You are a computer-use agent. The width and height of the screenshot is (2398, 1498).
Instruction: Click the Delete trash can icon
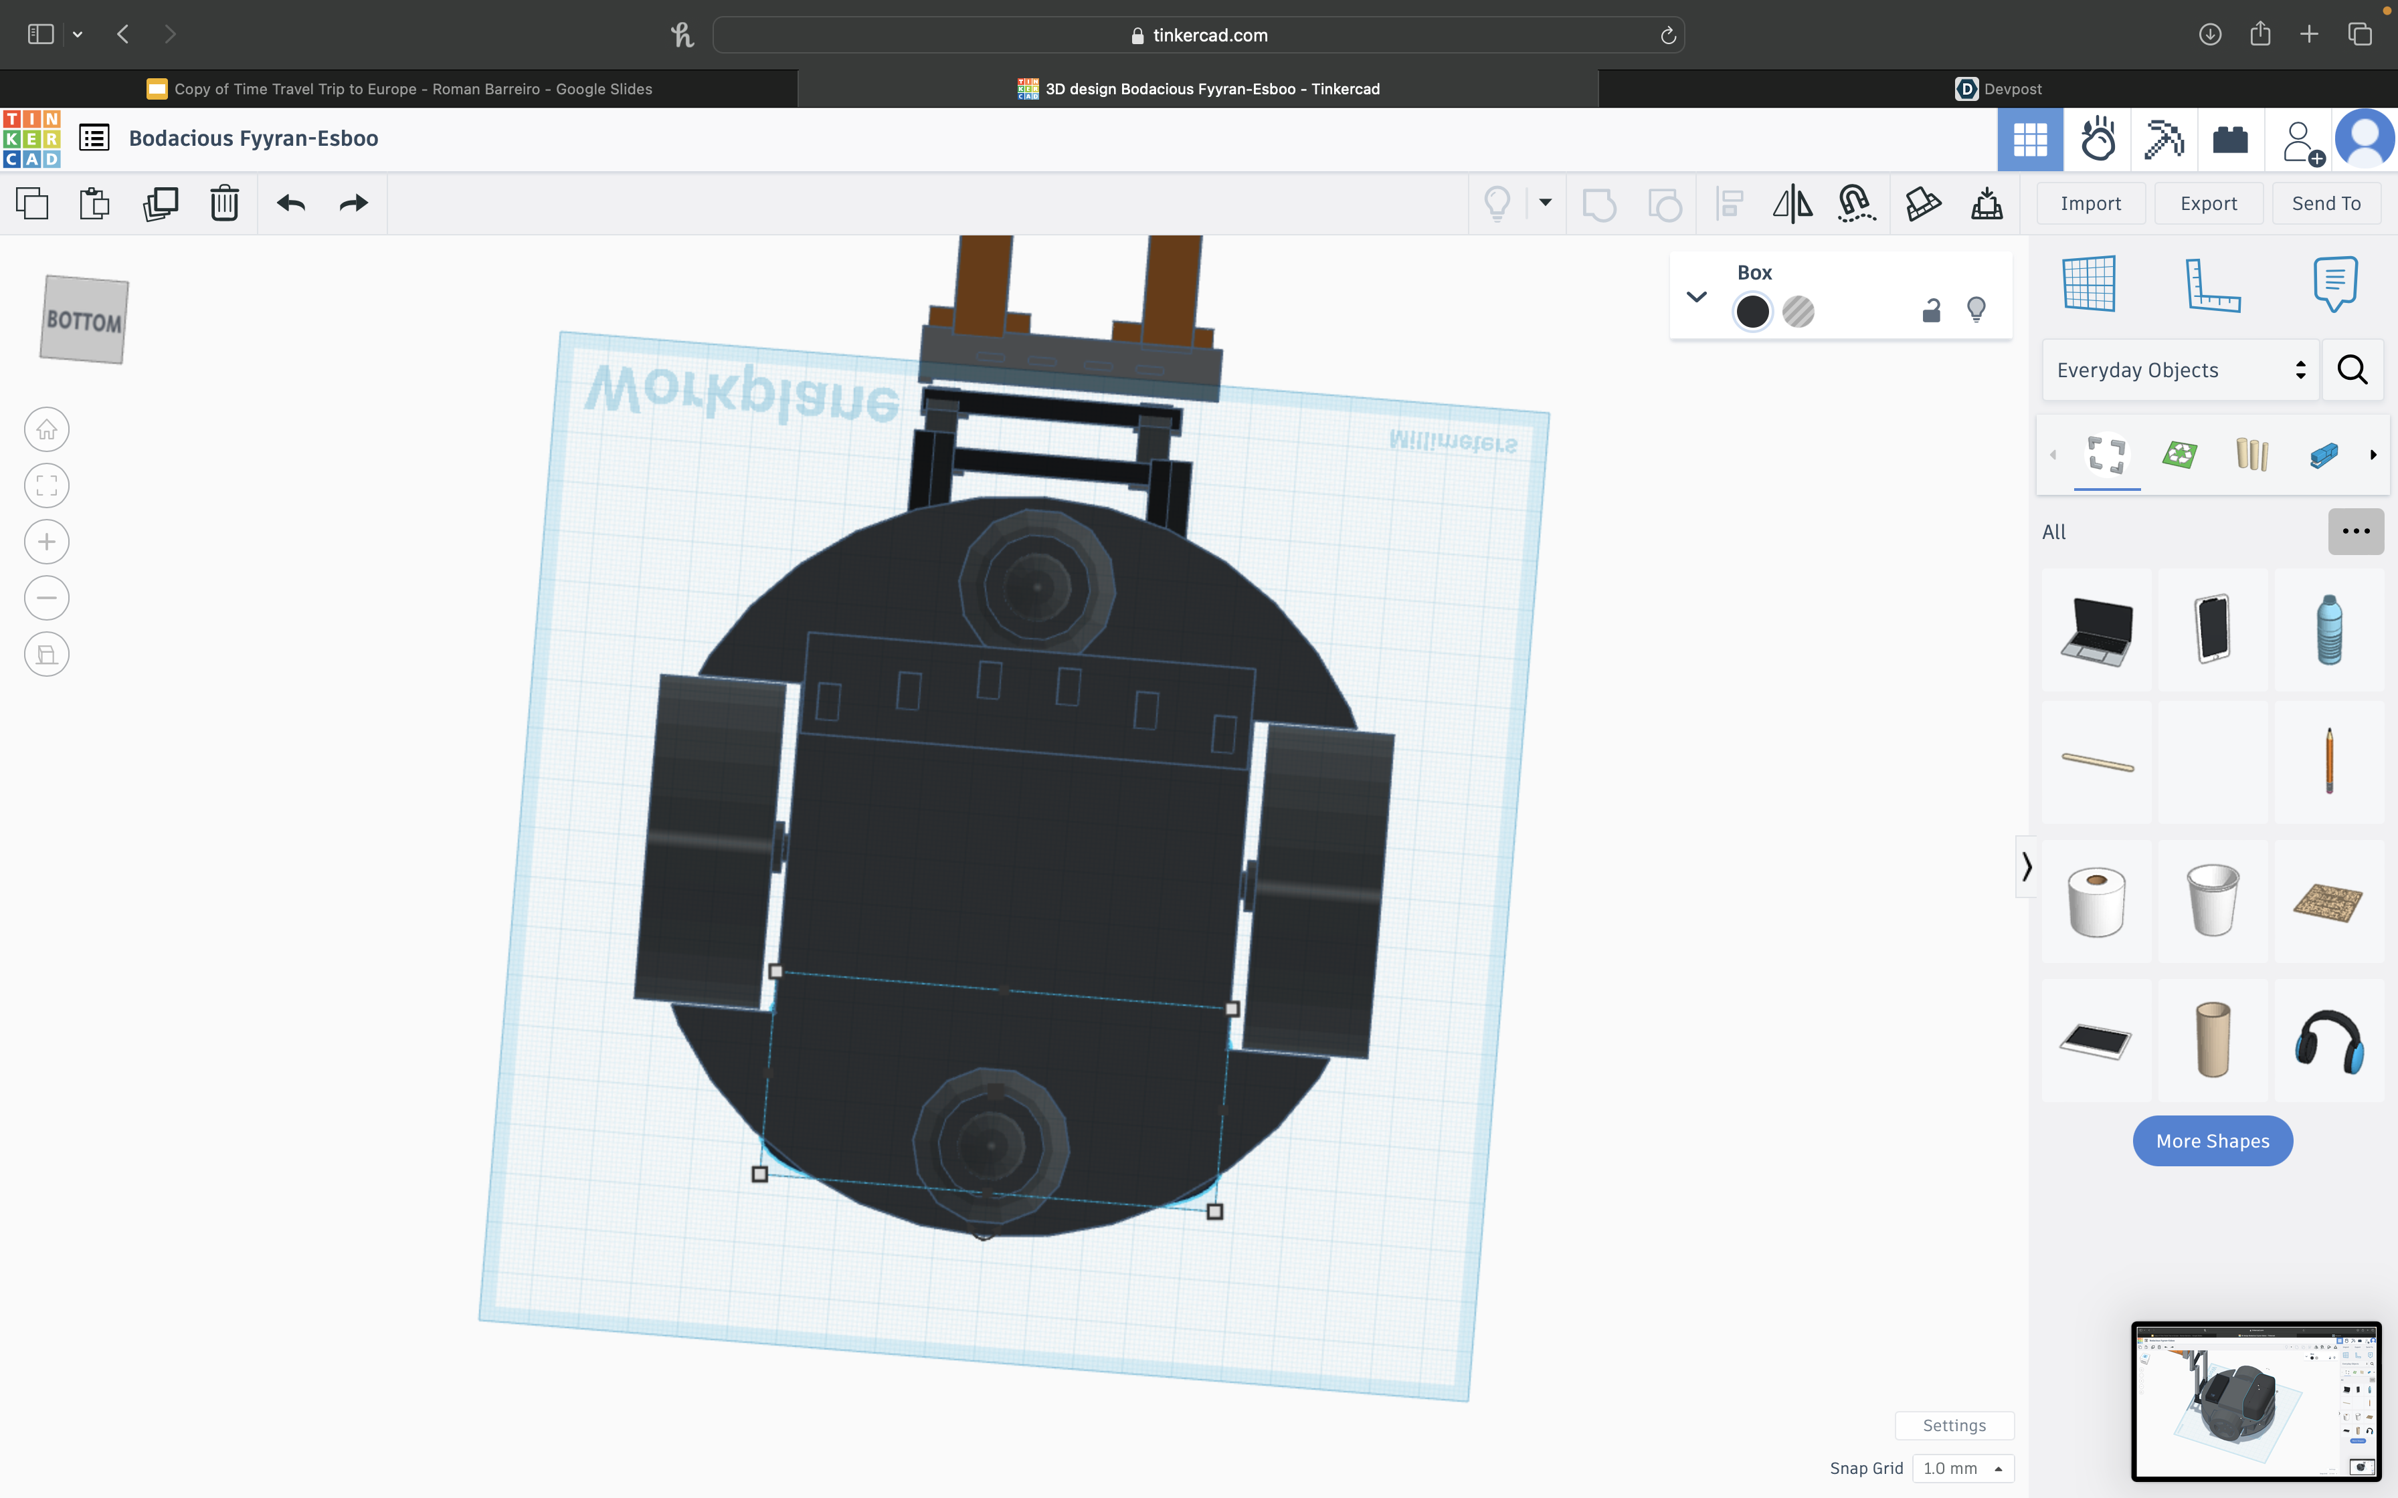225,203
